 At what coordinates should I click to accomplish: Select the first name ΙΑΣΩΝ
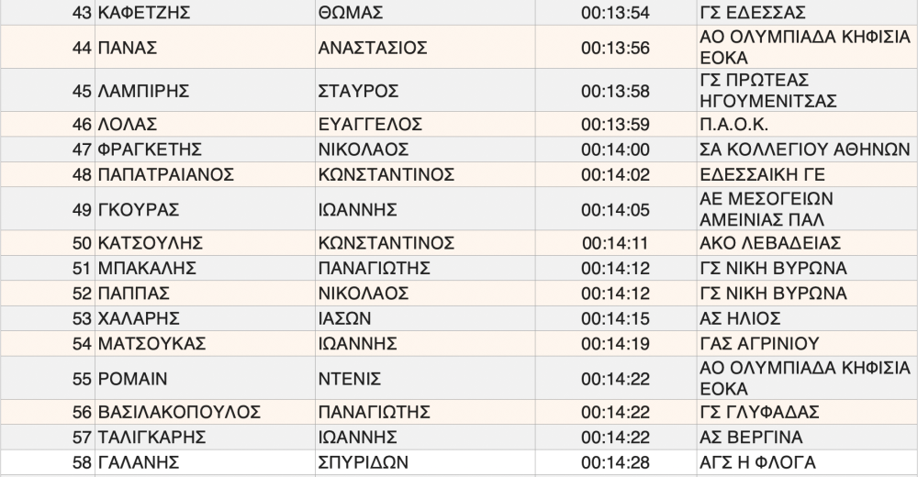pos(344,318)
